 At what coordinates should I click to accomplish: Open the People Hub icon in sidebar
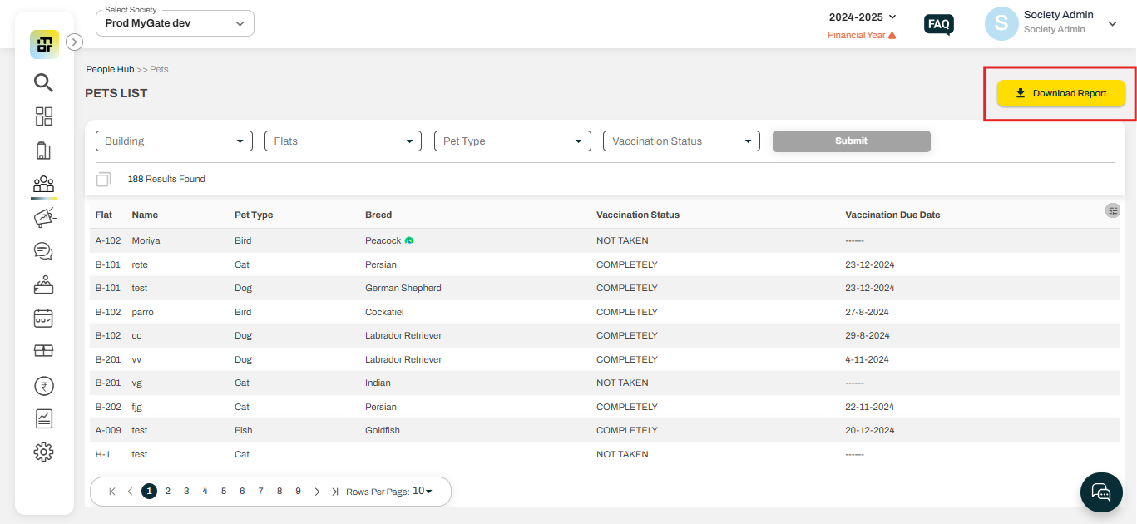tap(44, 184)
